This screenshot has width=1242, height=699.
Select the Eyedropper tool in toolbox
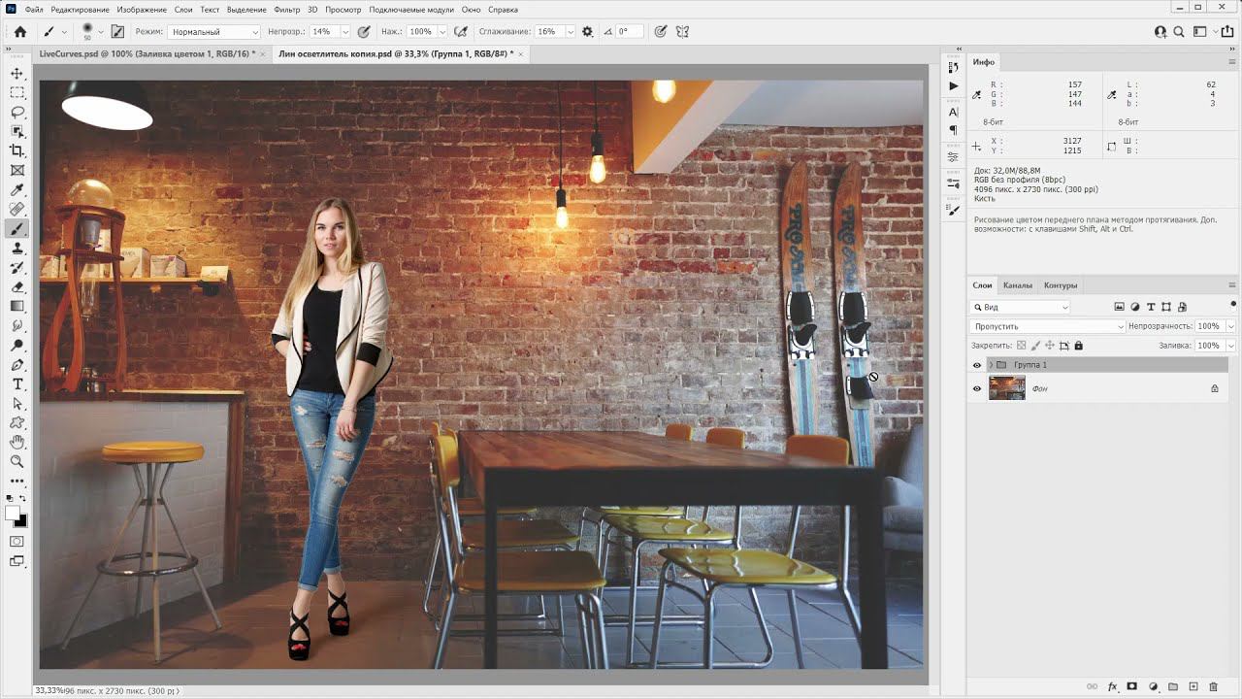tap(17, 190)
